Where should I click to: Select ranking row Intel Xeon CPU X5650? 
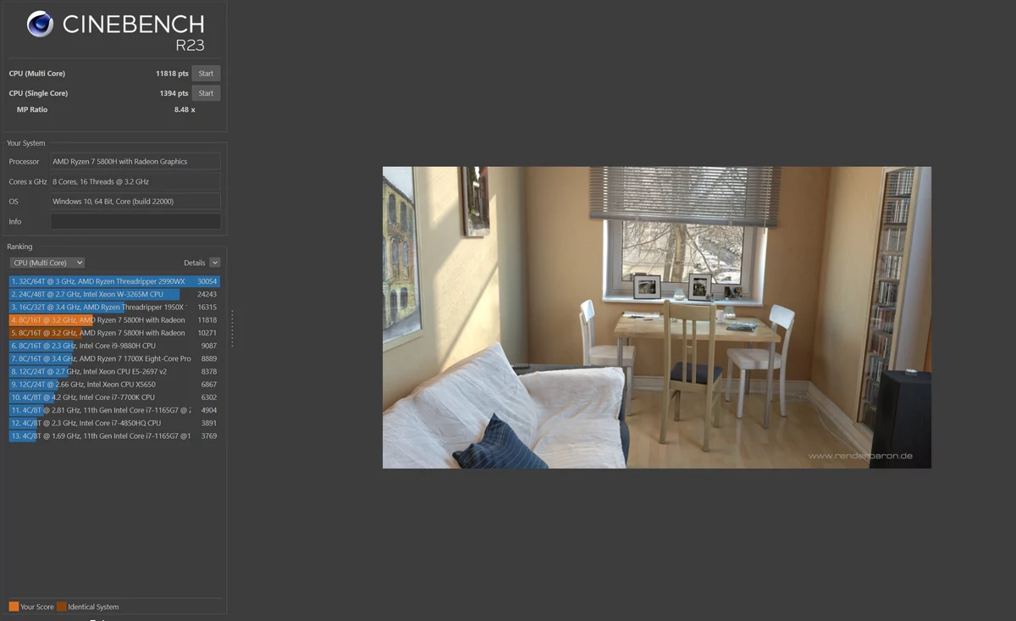click(x=114, y=384)
